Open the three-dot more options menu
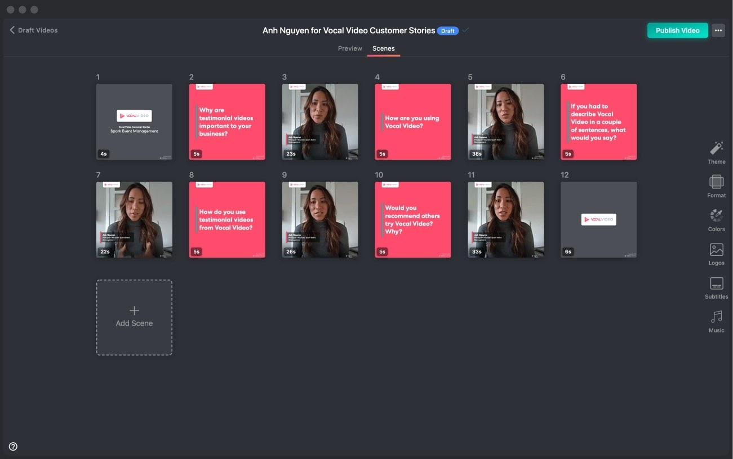Viewport: 733px width, 459px height. 718,30
